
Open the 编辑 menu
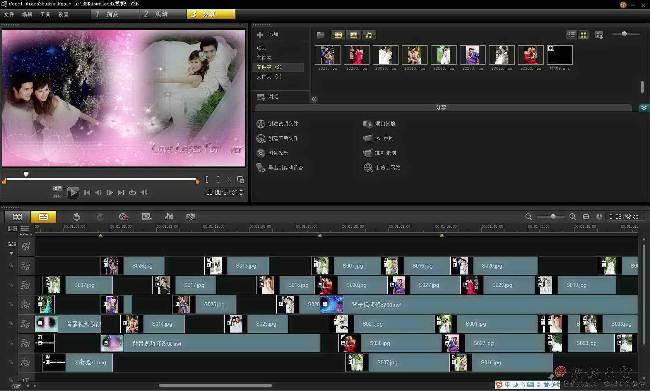(x=27, y=14)
